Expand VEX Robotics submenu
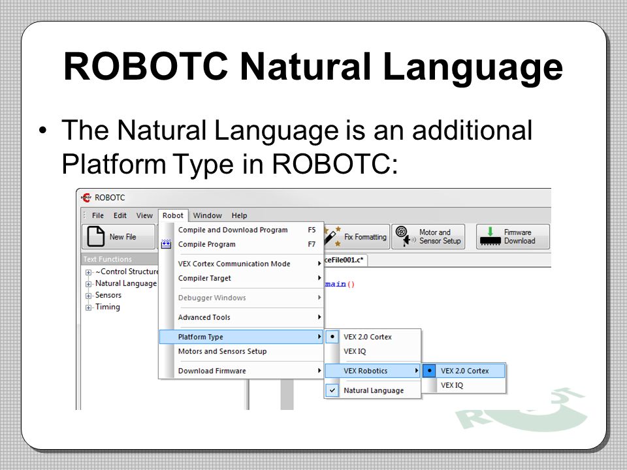The width and height of the screenshot is (627, 470). pos(373,371)
